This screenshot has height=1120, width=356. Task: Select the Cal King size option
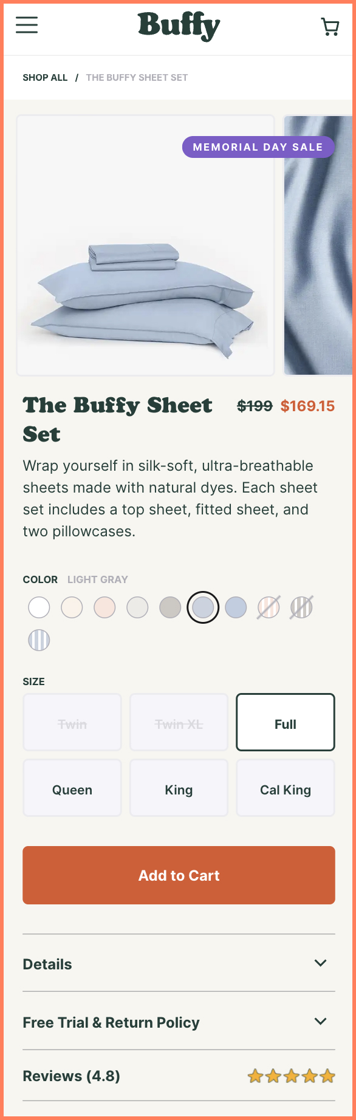click(x=285, y=788)
